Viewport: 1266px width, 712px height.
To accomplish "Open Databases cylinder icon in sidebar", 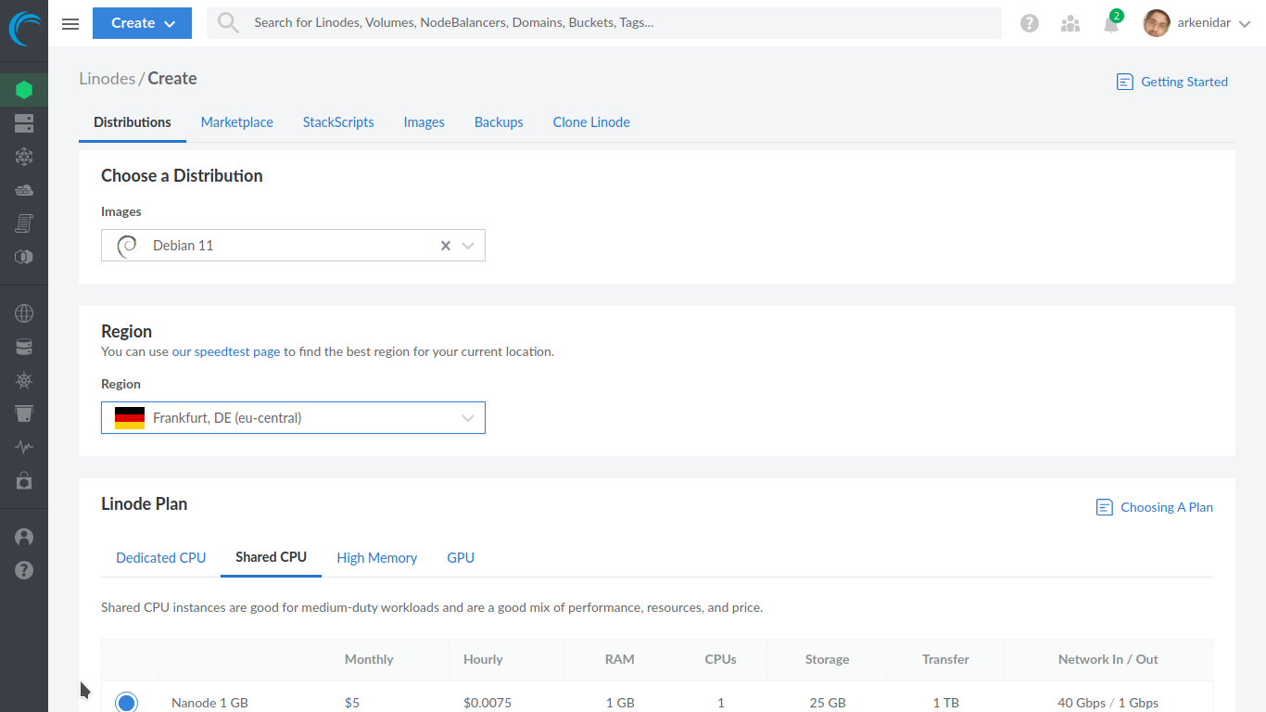I will tap(24, 347).
